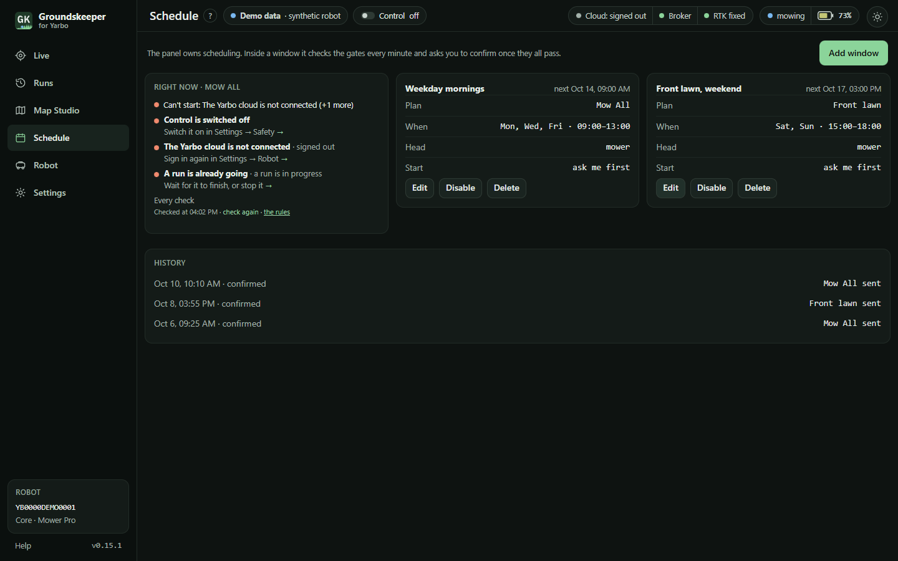Open the Live page
Viewport: 898px width, 561px height.
pyautogui.click(x=68, y=55)
